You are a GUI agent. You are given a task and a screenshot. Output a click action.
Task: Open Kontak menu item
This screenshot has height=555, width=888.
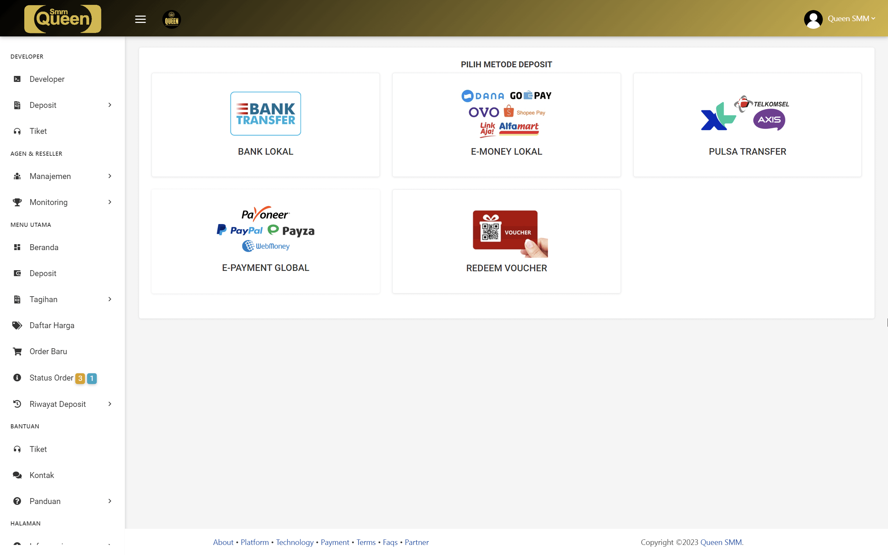[x=42, y=475]
